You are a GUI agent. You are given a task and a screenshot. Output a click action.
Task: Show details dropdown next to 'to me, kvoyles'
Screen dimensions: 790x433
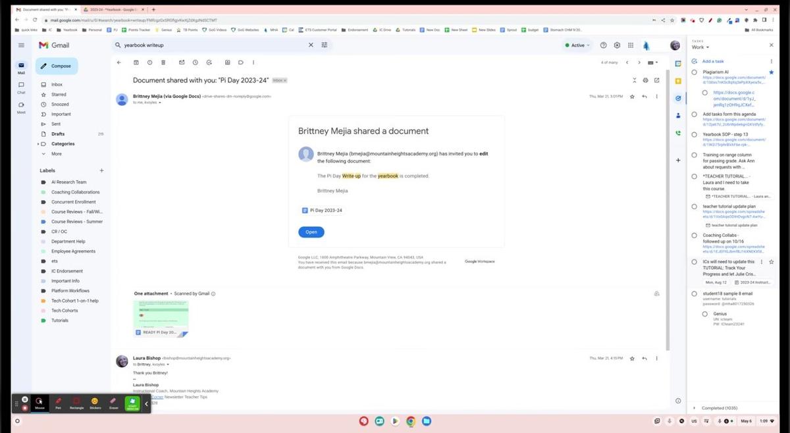pyautogui.click(x=159, y=103)
